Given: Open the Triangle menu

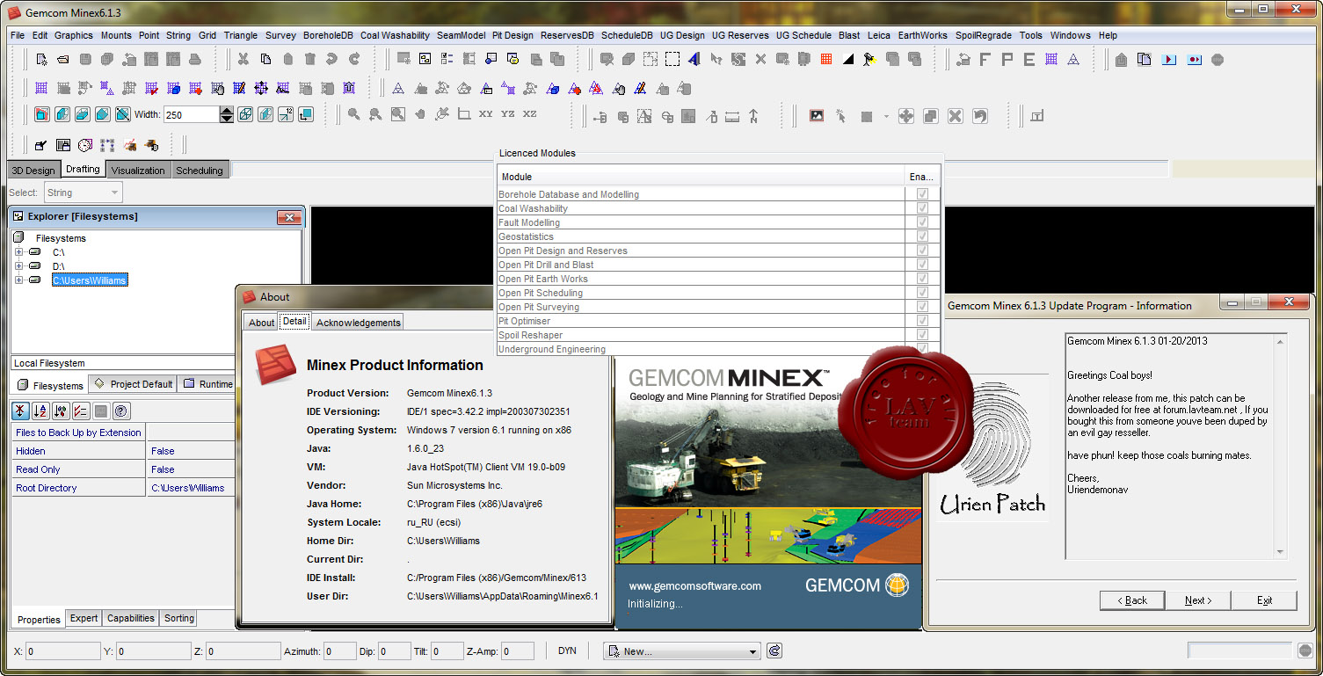Looking at the screenshot, I should click(241, 35).
